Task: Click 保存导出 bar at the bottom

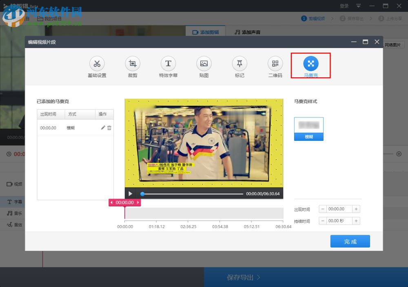Action: 306,277
